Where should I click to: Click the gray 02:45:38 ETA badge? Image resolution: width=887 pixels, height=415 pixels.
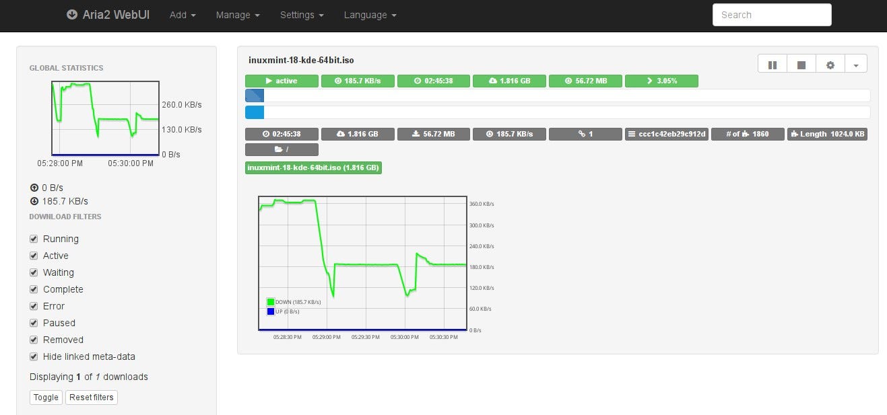[282, 134]
